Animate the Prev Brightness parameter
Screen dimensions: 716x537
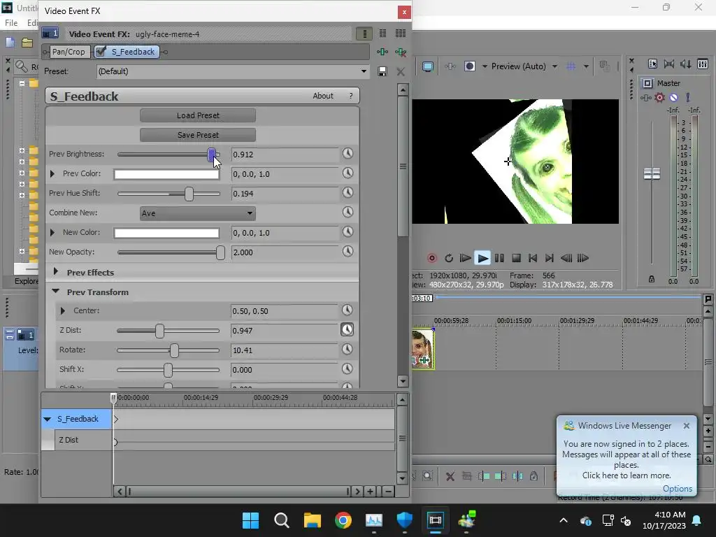(348, 153)
